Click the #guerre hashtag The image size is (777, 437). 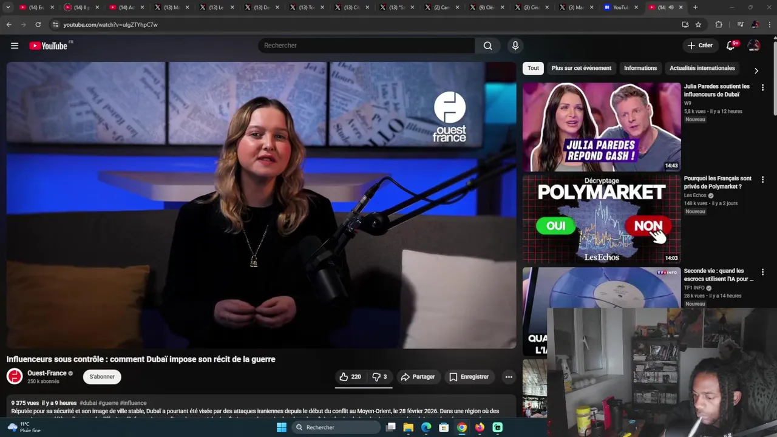[x=108, y=403]
